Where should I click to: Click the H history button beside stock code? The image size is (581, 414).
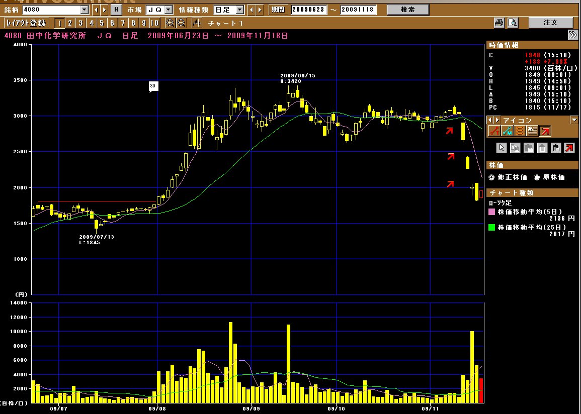[116, 10]
